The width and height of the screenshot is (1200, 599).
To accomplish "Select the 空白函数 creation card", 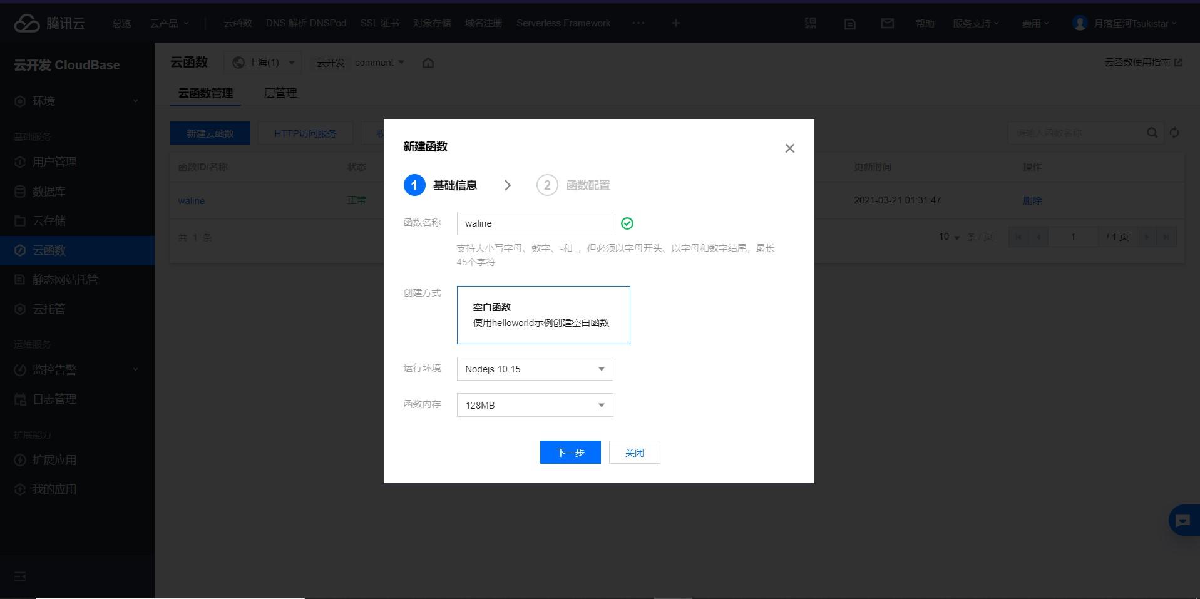I will click(x=543, y=315).
